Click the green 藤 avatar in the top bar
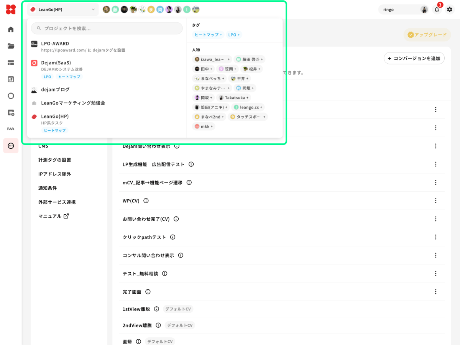460x345 pixels. click(115, 10)
